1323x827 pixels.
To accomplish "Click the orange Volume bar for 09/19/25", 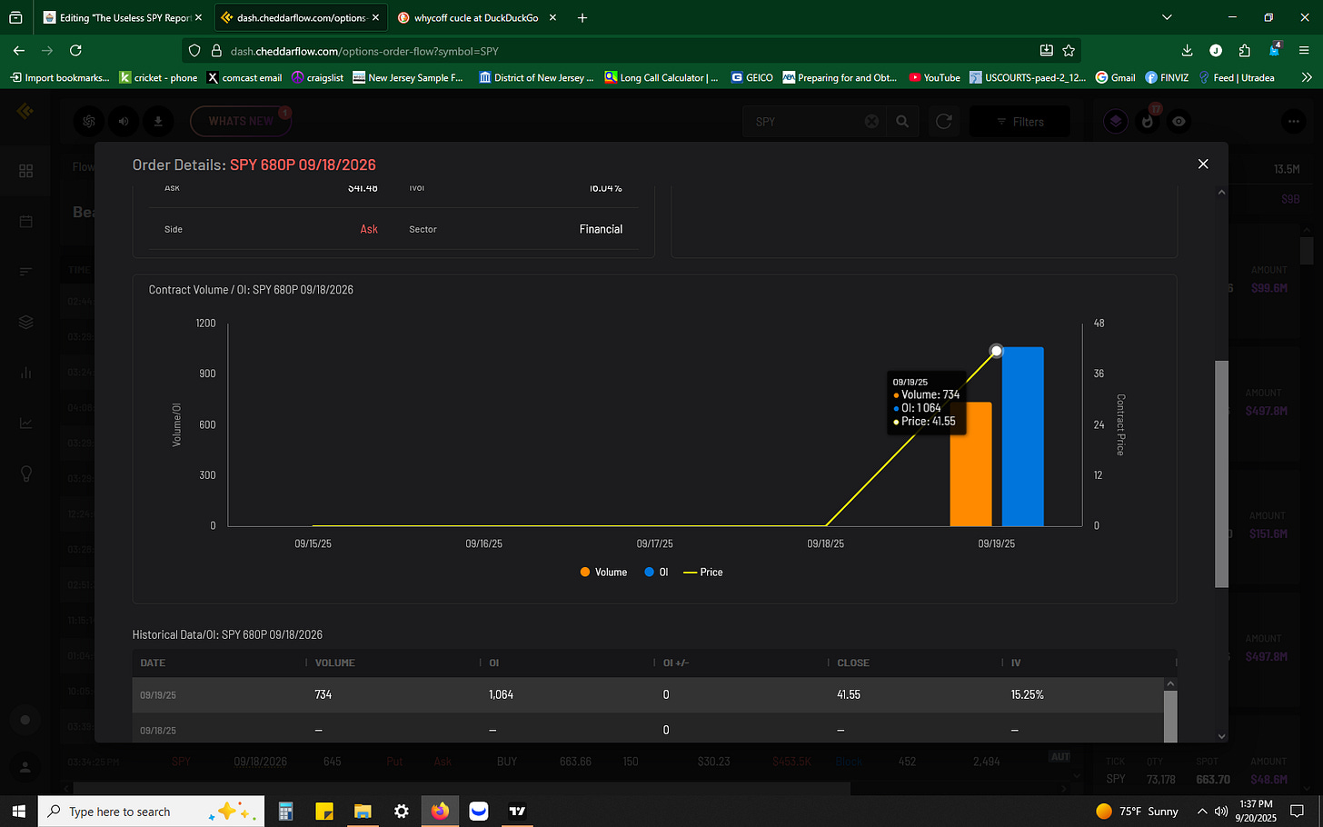I will 970,464.
